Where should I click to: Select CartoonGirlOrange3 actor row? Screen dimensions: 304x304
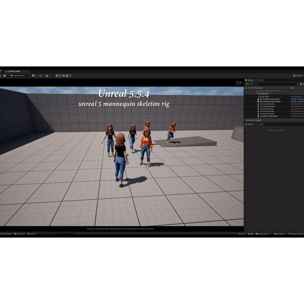coord(274,114)
